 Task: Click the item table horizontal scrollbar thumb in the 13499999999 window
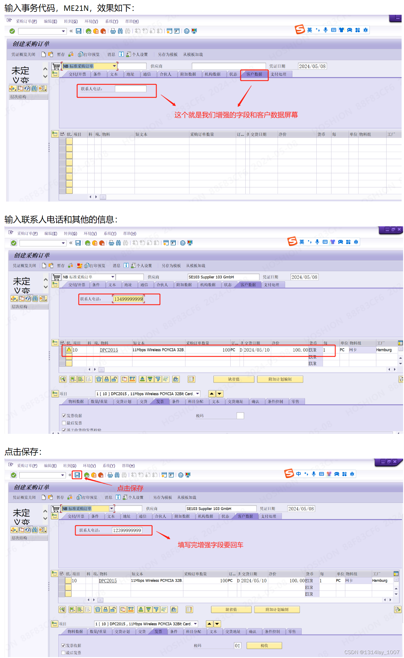click(101, 369)
